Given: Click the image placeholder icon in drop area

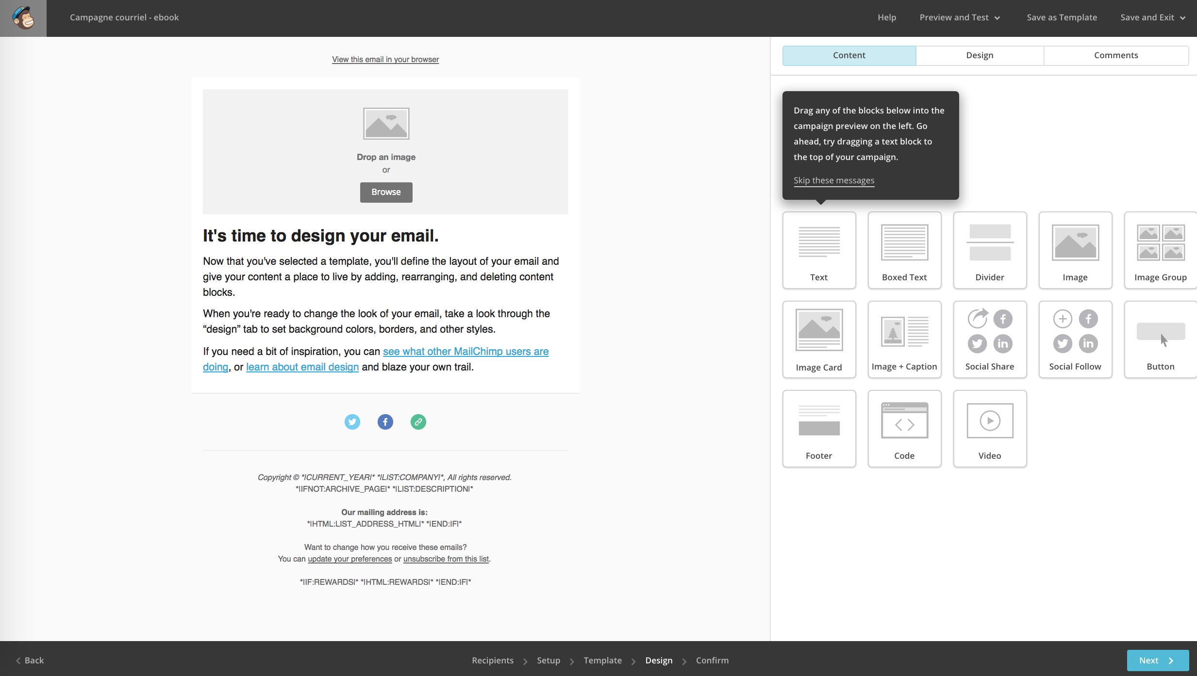Looking at the screenshot, I should (386, 124).
